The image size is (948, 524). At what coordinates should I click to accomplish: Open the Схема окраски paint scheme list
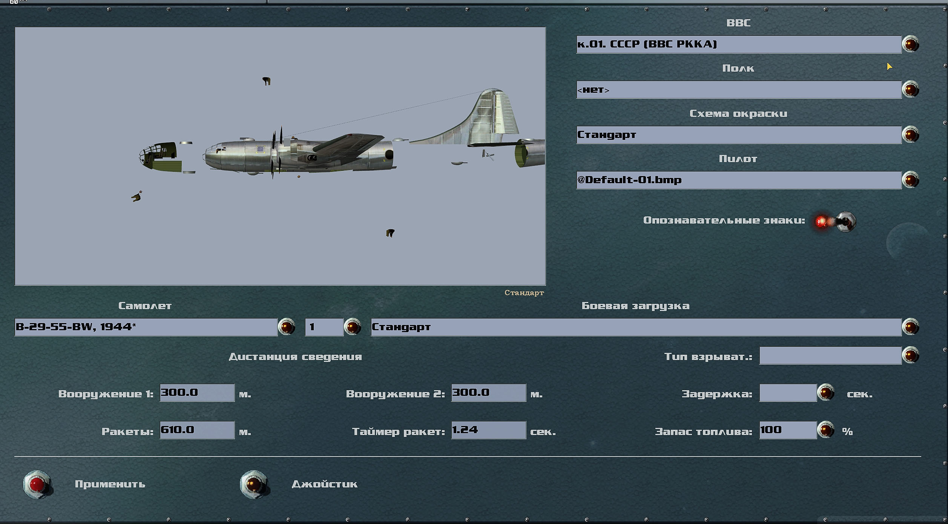pos(910,135)
